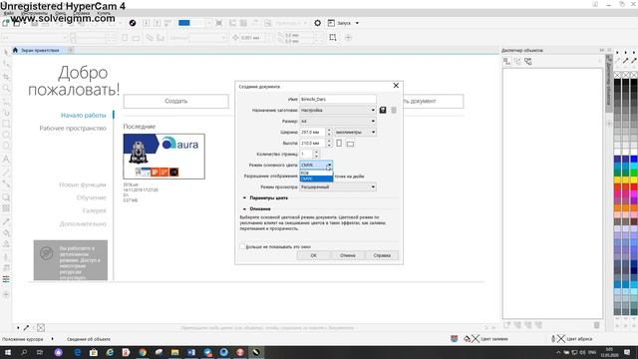
Task: Tick the 'Больше не показывать это окно' checkbox
Action: [x=242, y=246]
